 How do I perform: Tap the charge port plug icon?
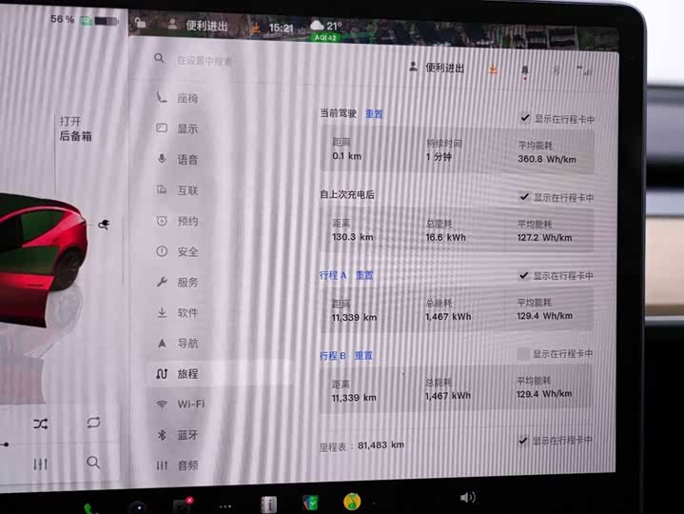pos(104,225)
